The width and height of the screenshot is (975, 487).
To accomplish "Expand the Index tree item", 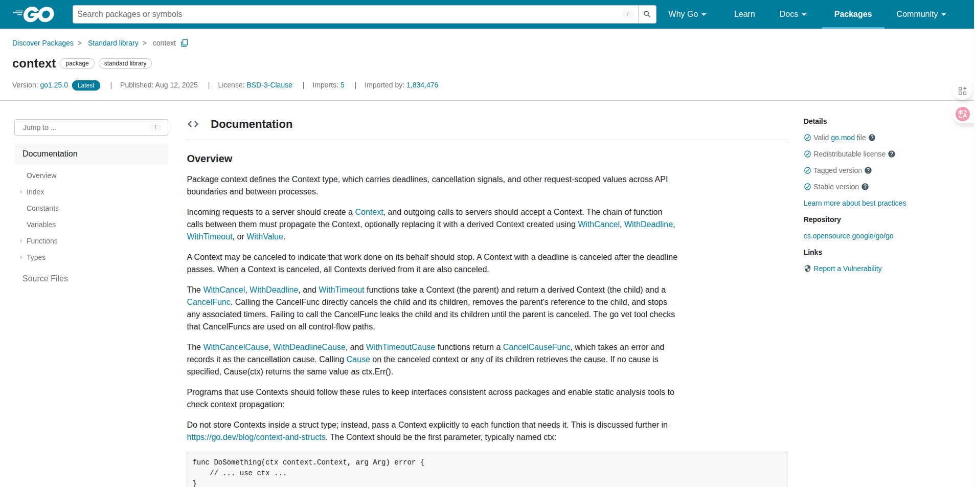I will (x=21, y=192).
